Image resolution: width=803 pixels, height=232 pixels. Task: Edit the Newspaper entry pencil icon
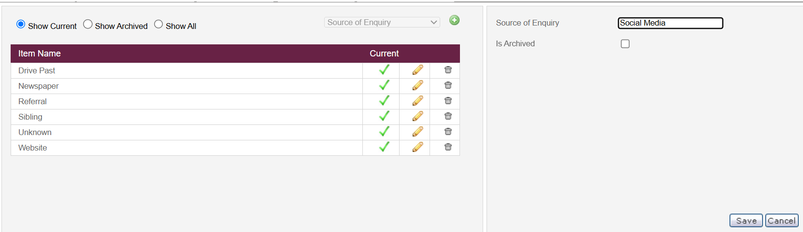(418, 85)
